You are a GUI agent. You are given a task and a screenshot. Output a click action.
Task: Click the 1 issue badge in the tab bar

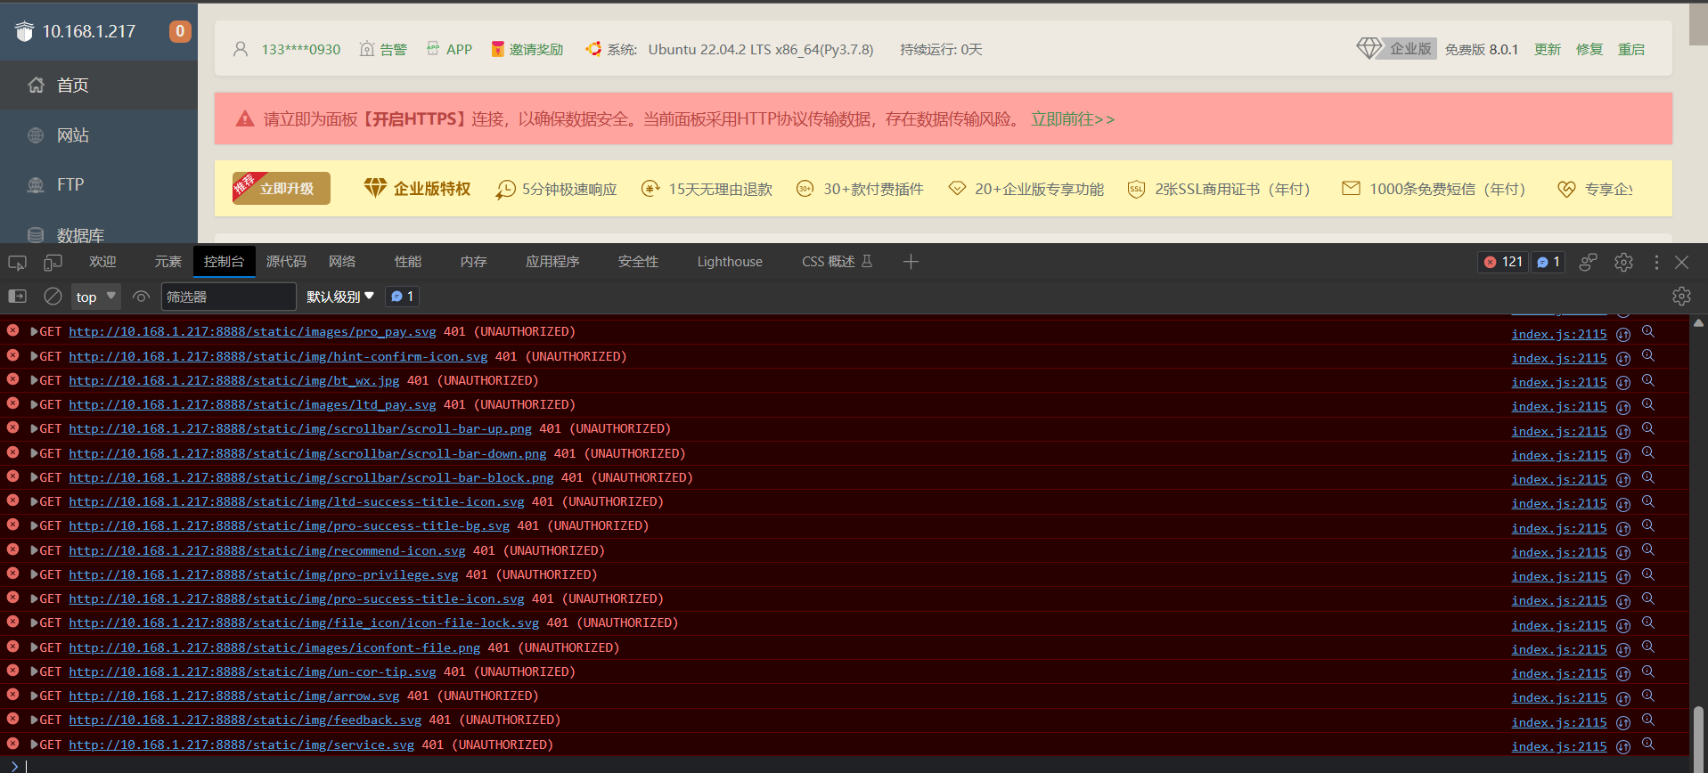(1549, 262)
